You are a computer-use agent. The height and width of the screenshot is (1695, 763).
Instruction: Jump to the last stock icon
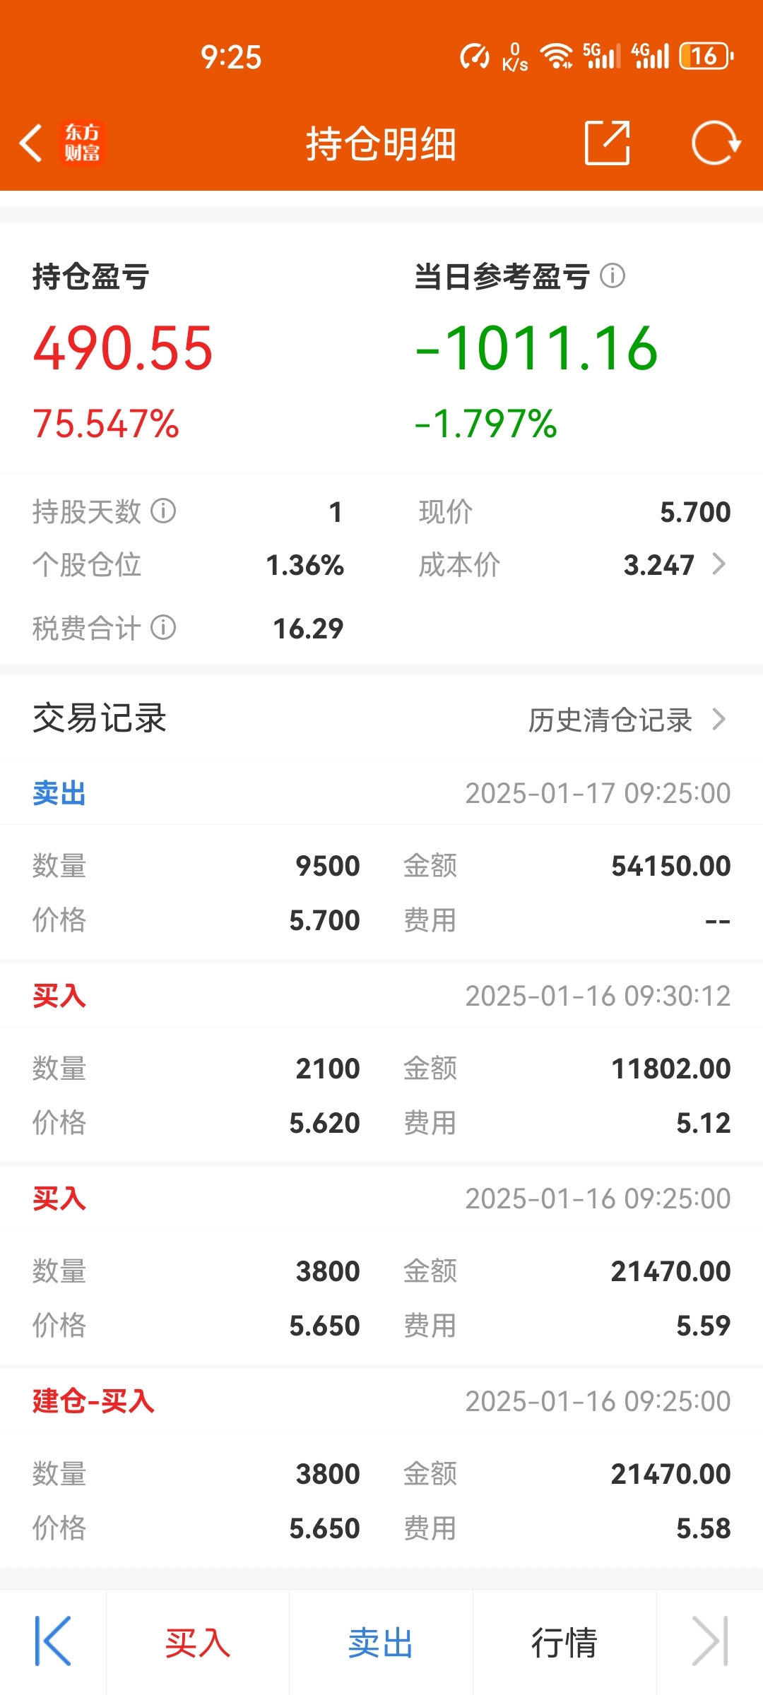point(710,1641)
